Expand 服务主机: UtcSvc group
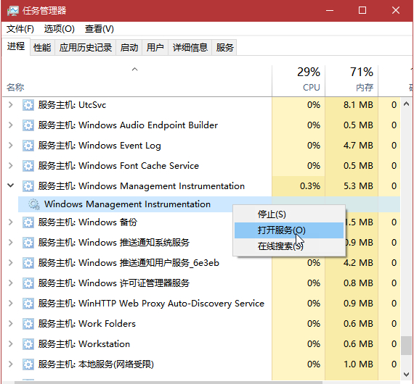The height and width of the screenshot is (384, 414). point(11,105)
